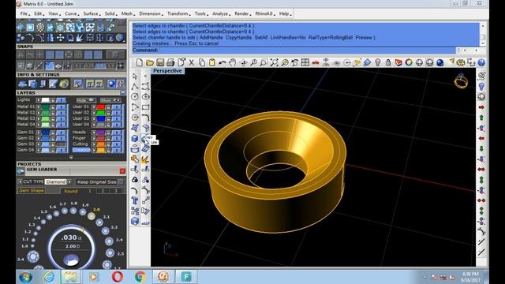Click the padlock Lock icon
The height and width of the screenshot is (284, 505).
click(388, 62)
